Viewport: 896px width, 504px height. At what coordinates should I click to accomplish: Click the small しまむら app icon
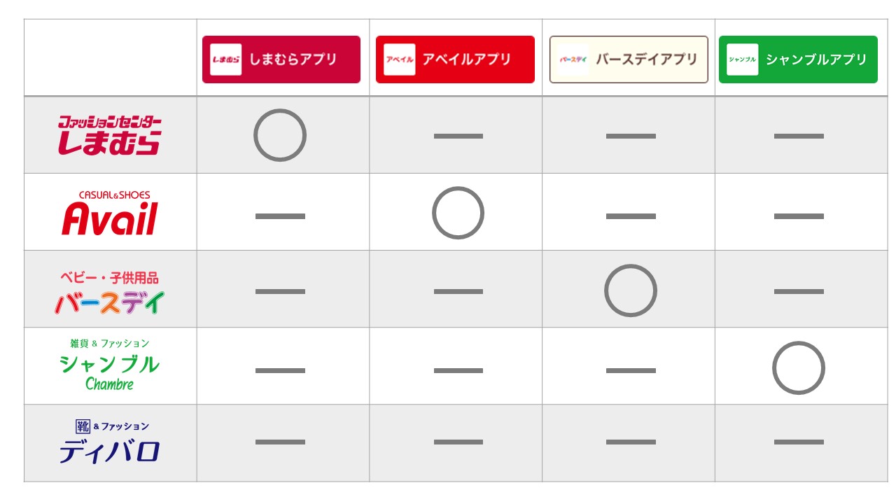point(226,59)
